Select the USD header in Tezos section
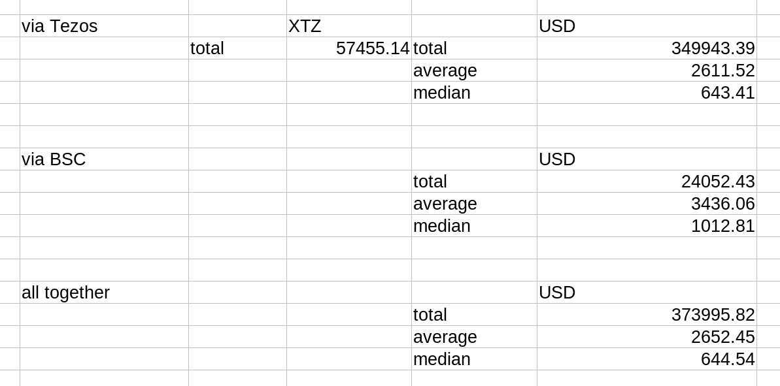 [647, 26]
